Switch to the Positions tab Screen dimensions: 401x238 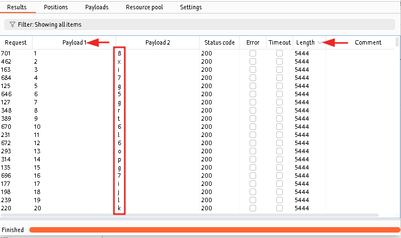[56, 7]
